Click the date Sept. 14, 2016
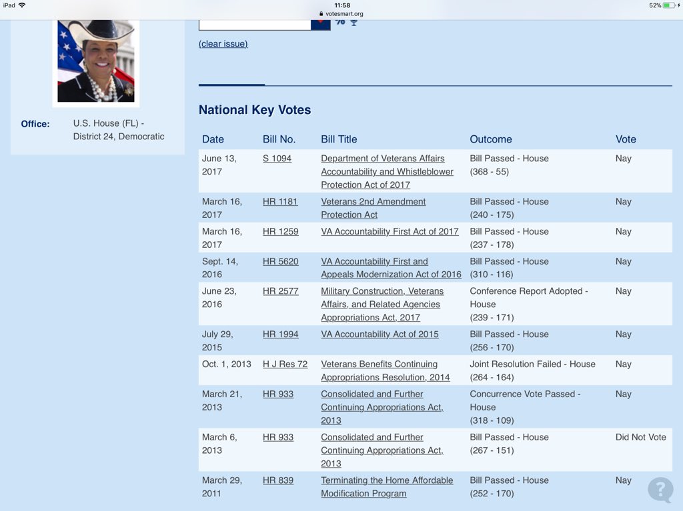This screenshot has width=683, height=511. 219,268
